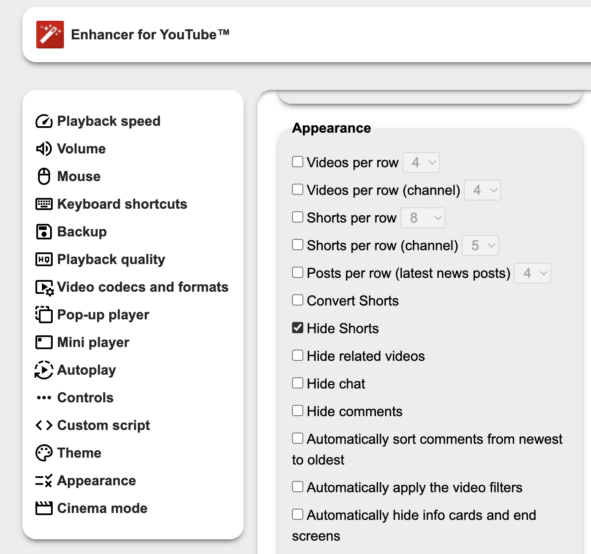Image resolution: width=591 pixels, height=554 pixels.
Task: Click the Playback speed gauge icon
Action: point(44,121)
